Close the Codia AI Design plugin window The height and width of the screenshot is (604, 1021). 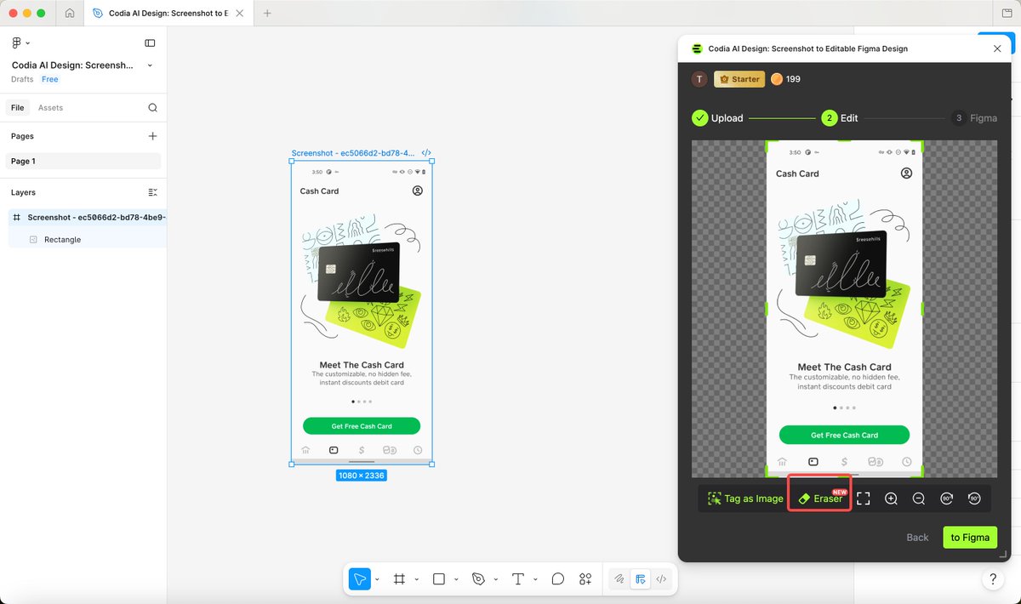pos(997,48)
